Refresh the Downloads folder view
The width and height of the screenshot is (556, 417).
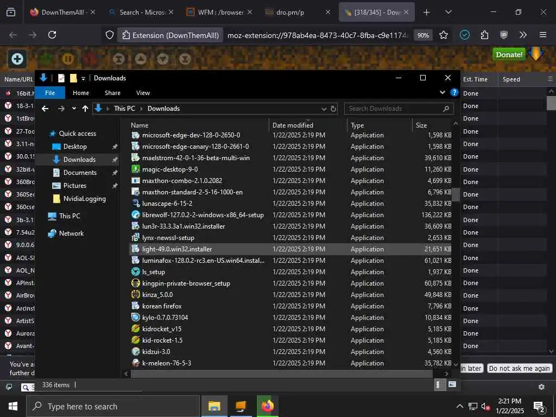coord(333,109)
